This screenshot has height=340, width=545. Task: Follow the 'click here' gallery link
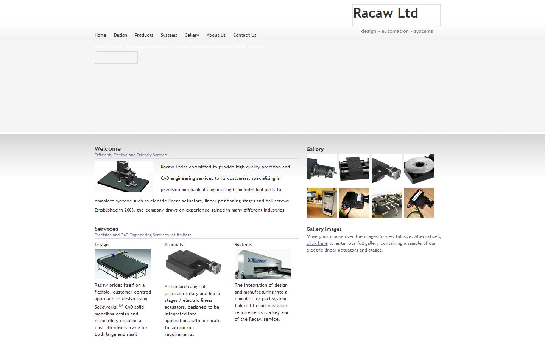[x=317, y=243]
